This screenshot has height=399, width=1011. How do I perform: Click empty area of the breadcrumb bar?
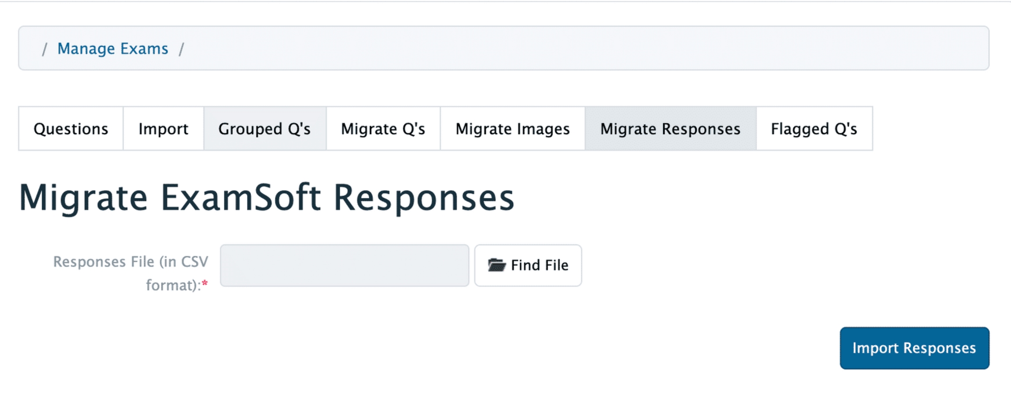tap(570, 49)
